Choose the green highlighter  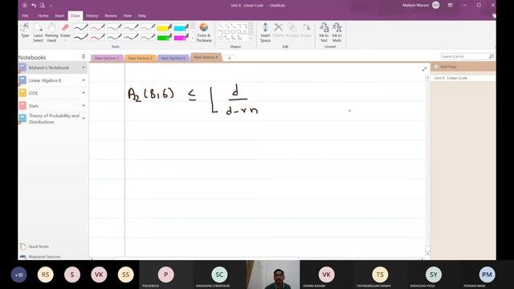pyautogui.click(x=164, y=37)
